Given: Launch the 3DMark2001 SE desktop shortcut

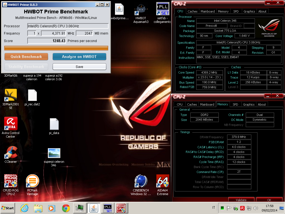Looking at the screenshot, I should 11,99.
